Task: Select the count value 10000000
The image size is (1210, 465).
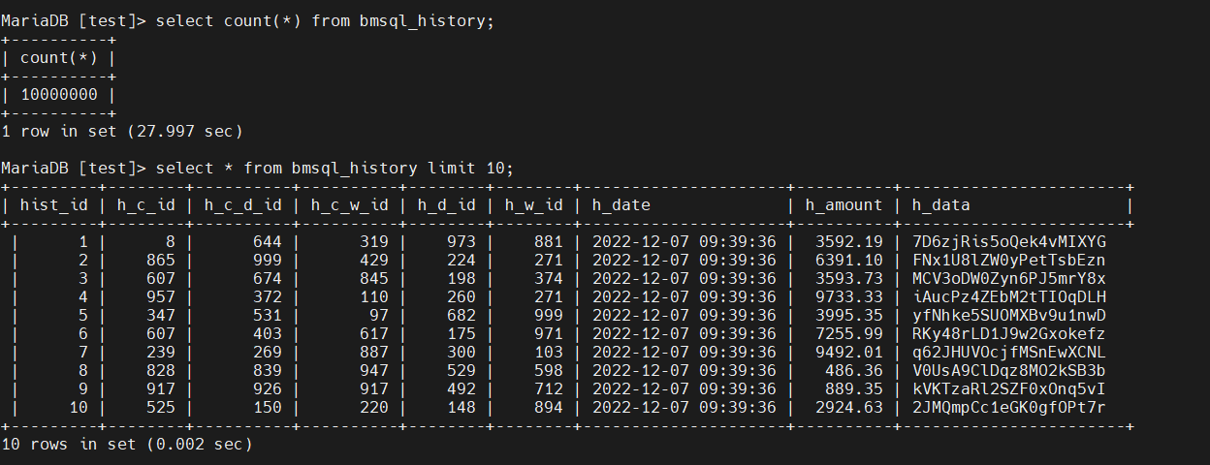Action: (58, 95)
